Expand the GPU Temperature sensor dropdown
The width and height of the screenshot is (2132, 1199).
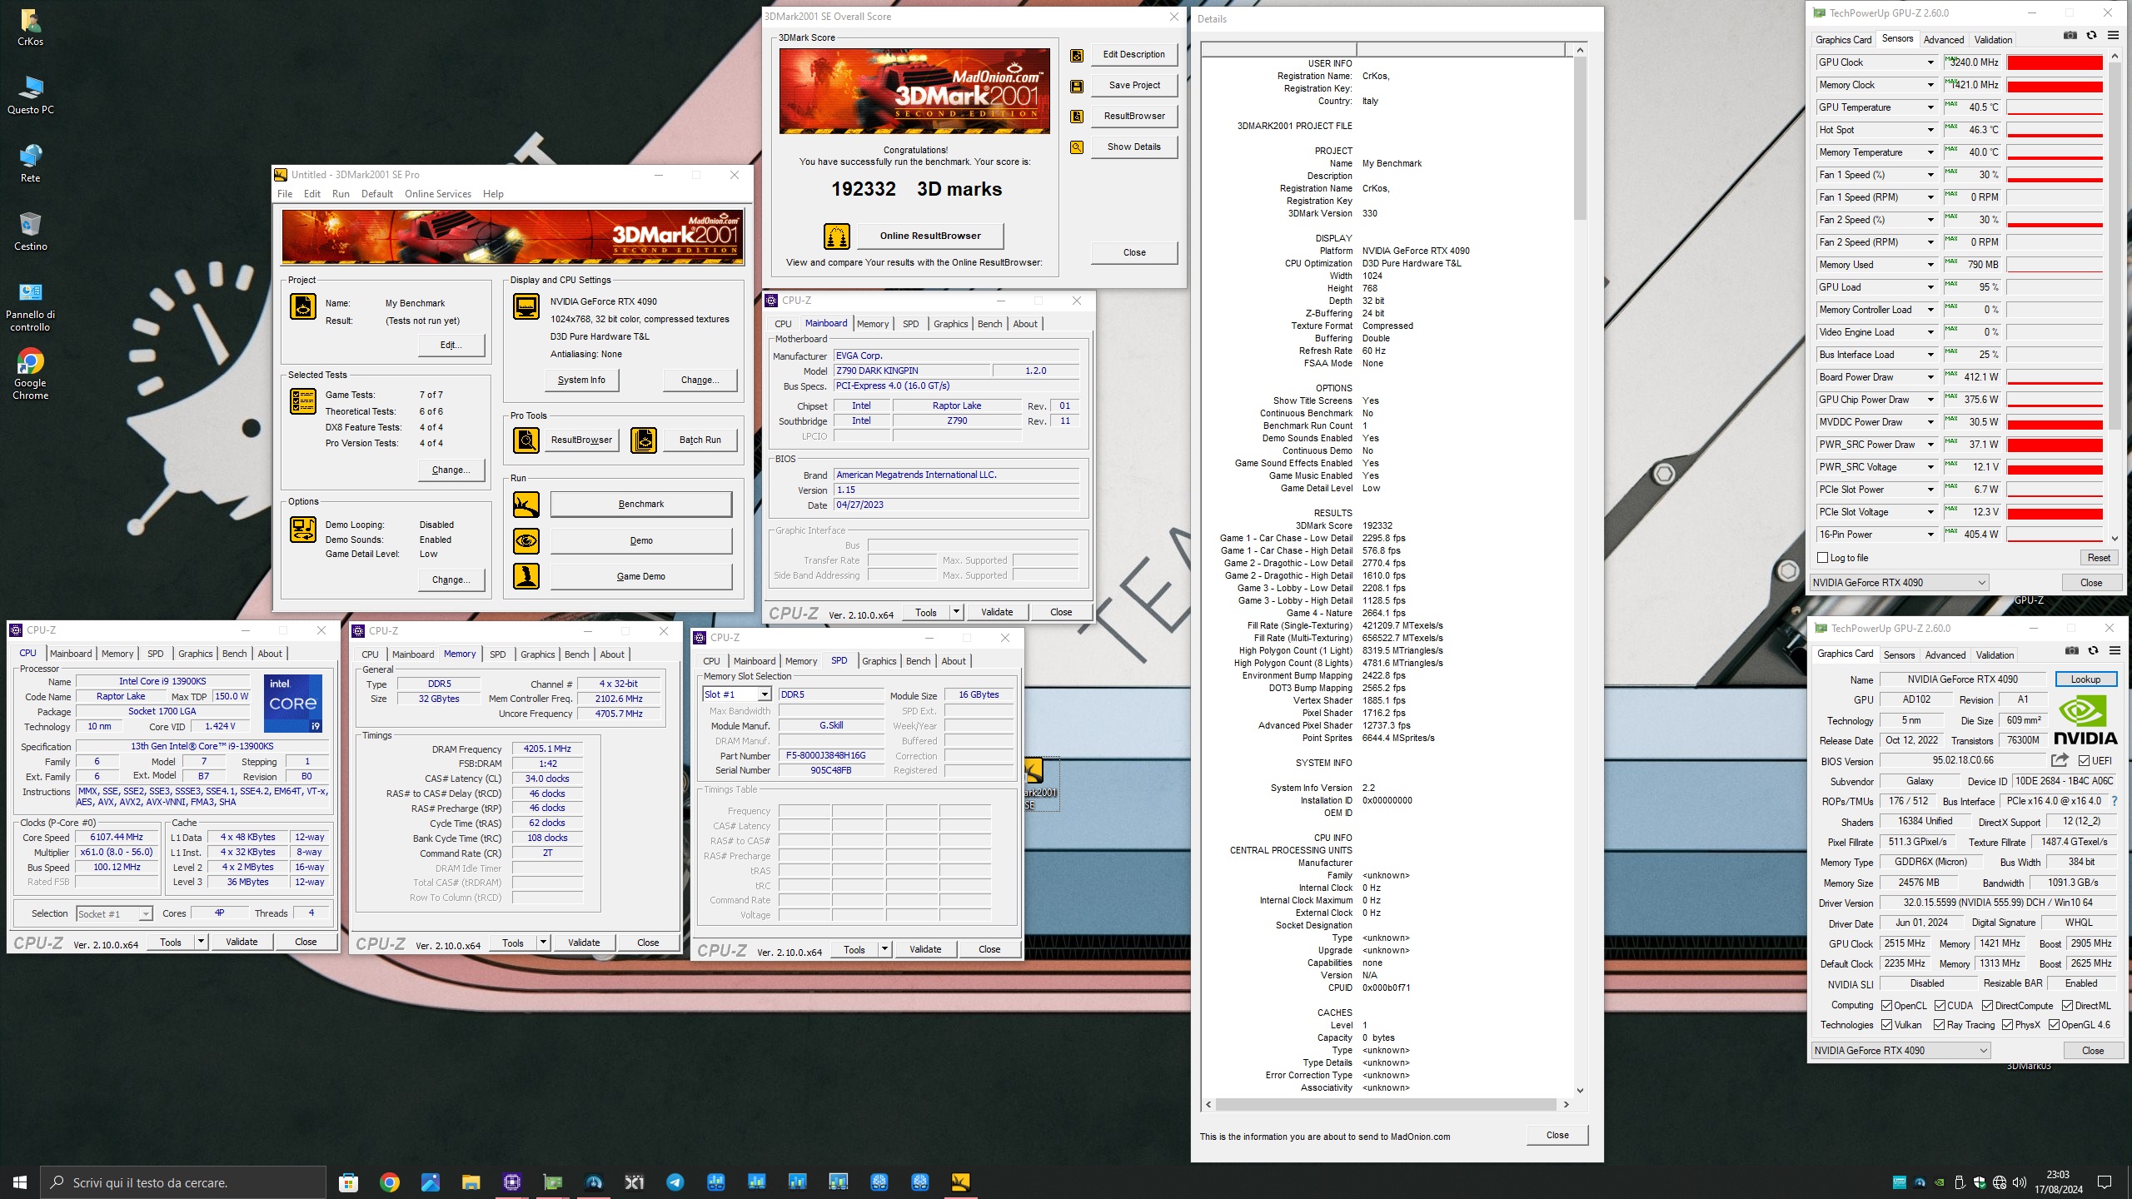pos(1930,107)
